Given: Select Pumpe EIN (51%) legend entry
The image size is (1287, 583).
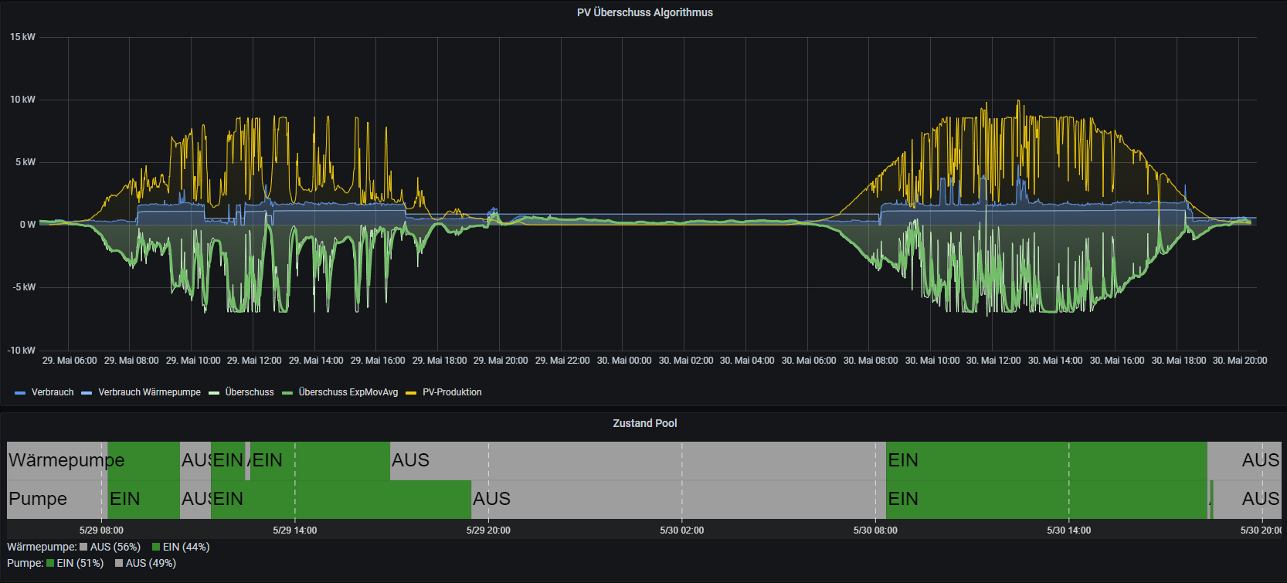Looking at the screenshot, I should click(75, 563).
